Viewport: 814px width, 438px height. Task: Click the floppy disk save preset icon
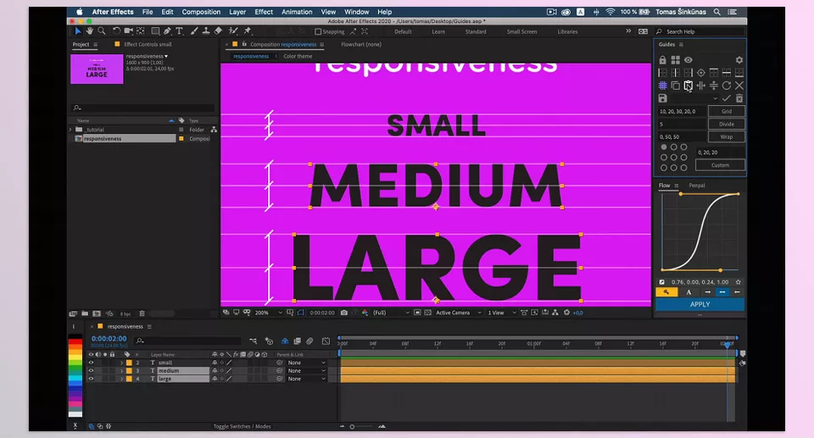tap(663, 98)
